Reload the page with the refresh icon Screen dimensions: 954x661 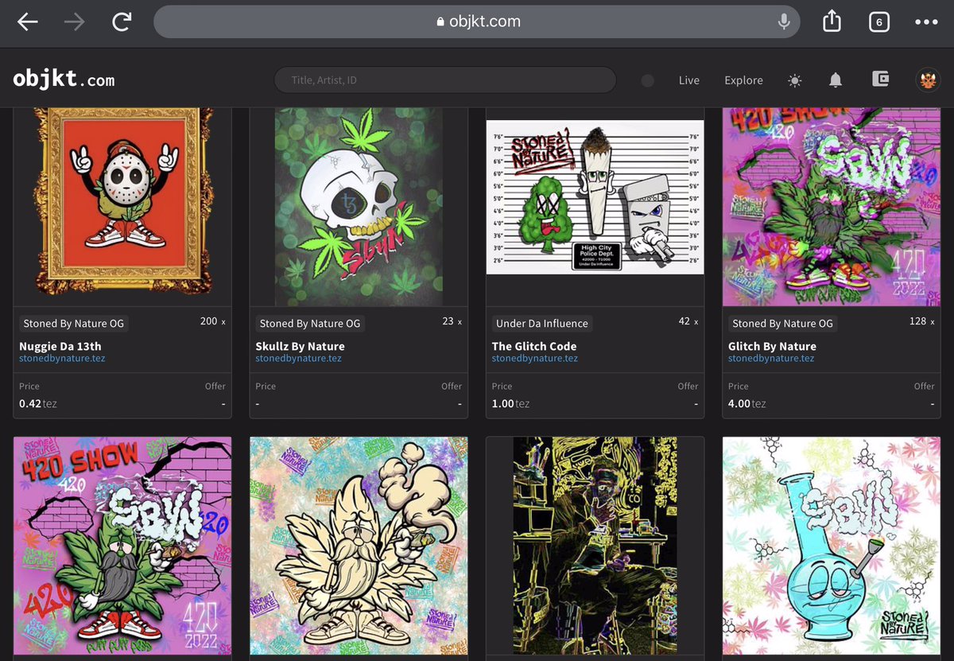[122, 22]
